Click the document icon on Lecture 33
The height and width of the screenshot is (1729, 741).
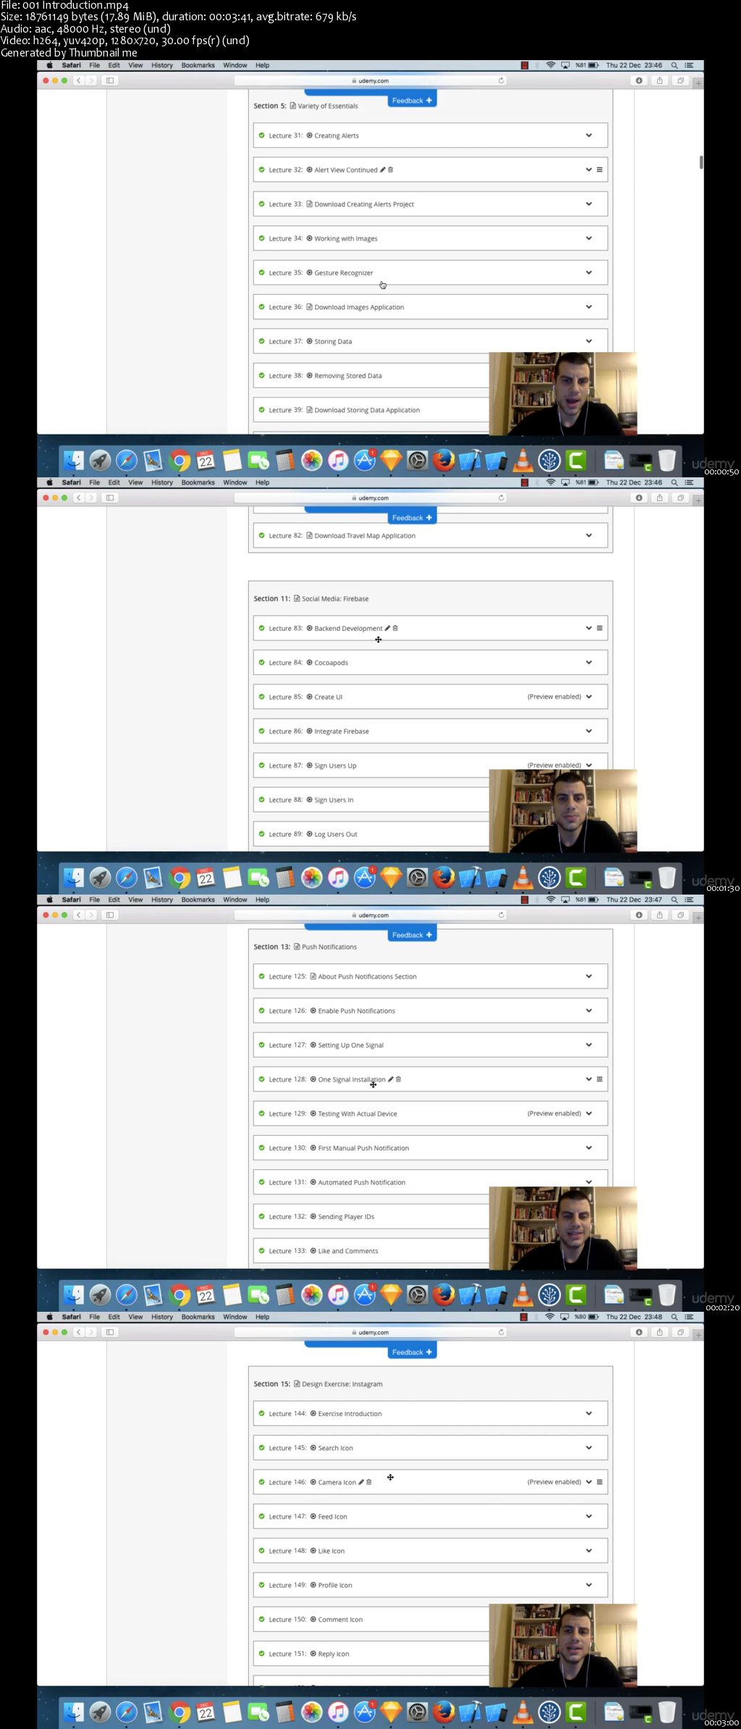[310, 204]
